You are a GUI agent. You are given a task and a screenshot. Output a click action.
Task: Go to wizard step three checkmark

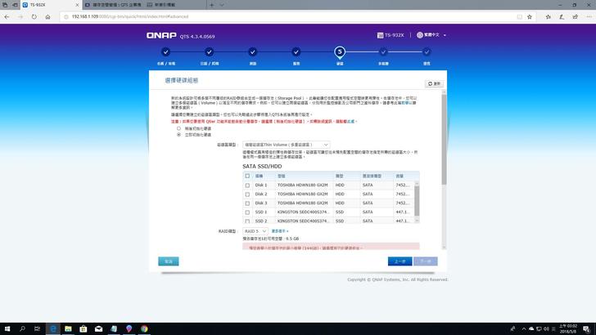(x=252, y=51)
